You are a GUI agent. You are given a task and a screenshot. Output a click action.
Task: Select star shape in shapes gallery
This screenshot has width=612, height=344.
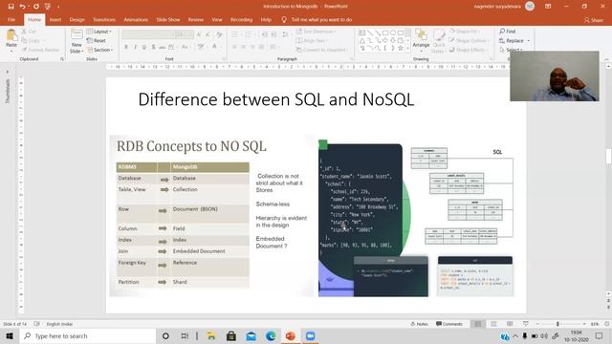click(401, 49)
